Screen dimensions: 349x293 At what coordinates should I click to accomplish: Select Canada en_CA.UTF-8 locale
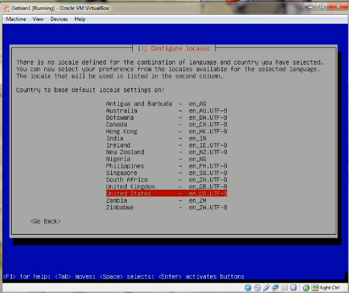point(167,124)
